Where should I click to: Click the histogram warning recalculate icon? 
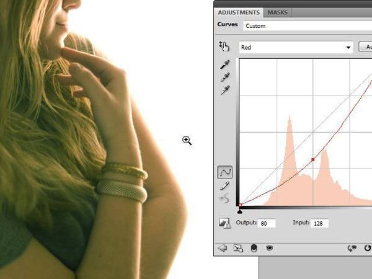[224, 223]
